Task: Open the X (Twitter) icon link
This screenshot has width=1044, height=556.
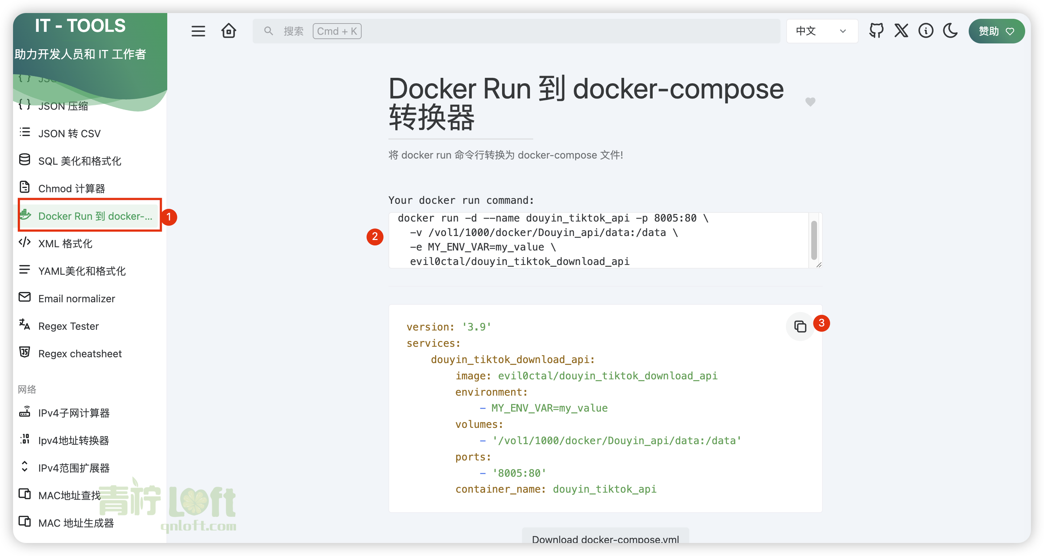Action: pyautogui.click(x=901, y=31)
